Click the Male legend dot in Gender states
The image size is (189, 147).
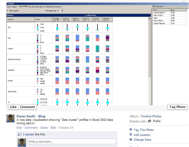[38, 79]
